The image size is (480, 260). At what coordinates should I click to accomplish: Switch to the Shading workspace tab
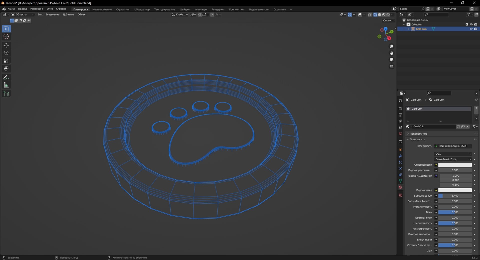tap(185, 9)
